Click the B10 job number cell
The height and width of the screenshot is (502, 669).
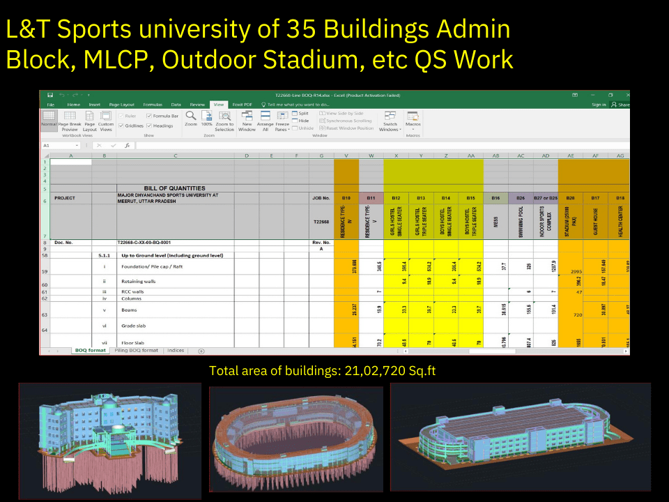(346, 198)
